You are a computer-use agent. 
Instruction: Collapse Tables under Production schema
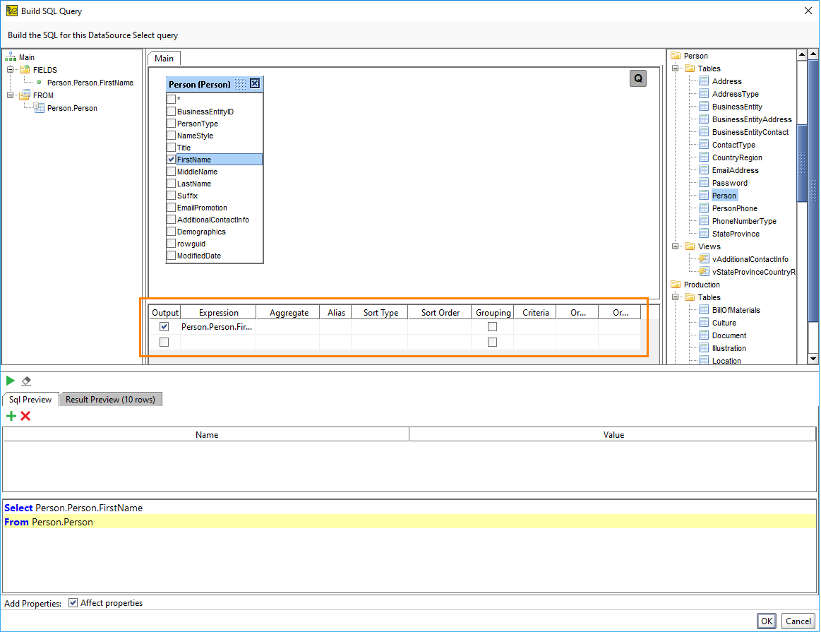pyautogui.click(x=676, y=297)
